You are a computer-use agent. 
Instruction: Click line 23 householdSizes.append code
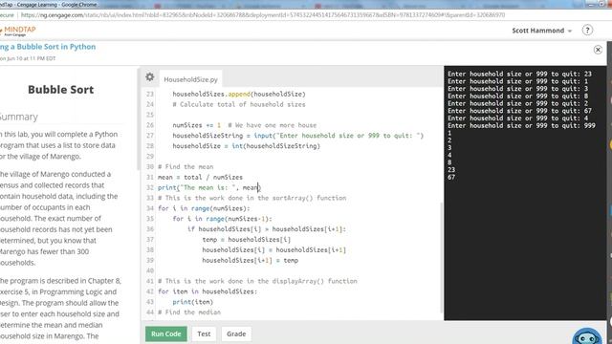pyautogui.click(x=239, y=94)
